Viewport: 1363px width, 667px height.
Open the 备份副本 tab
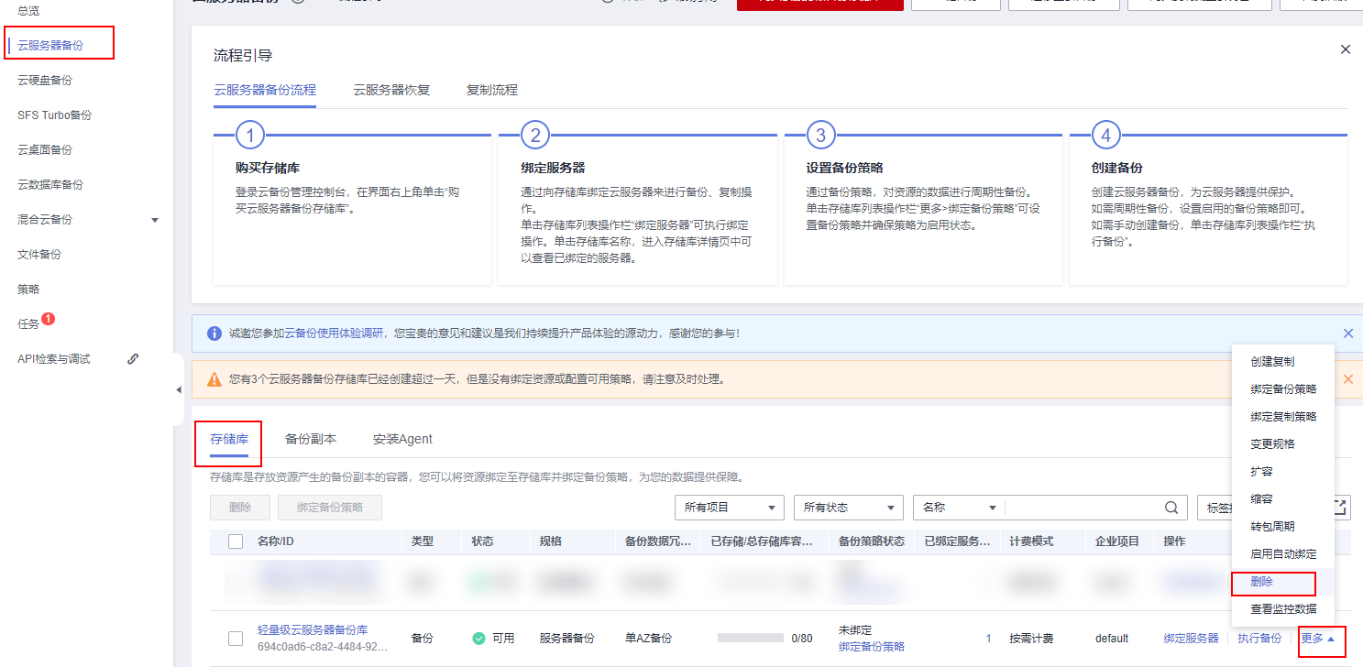pyautogui.click(x=311, y=439)
